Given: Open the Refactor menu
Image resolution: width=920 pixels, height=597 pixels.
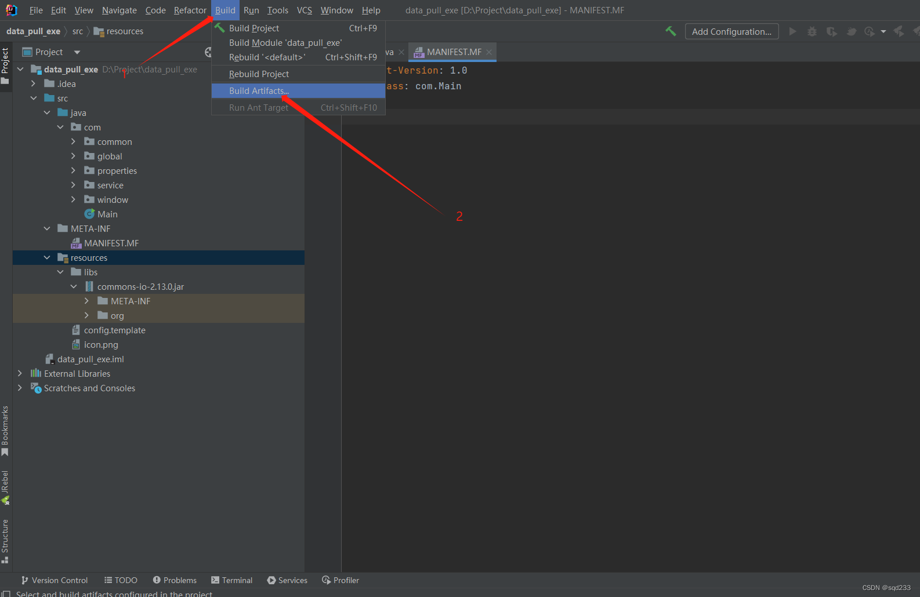Looking at the screenshot, I should coord(190,10).
